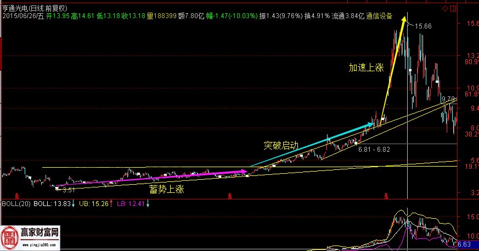Click the down arrow beside LB 12.41
Image resolution: width=479 pixels, height=251 pixels.
(148, 204)
